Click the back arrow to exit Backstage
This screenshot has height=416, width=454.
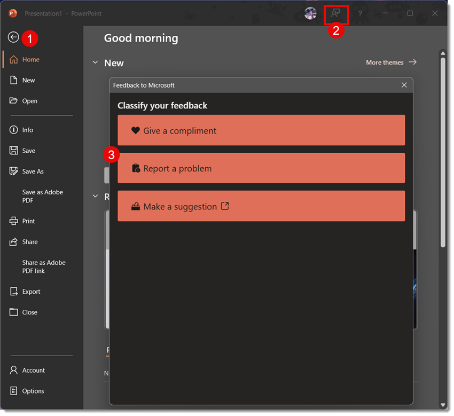pyautogui.click(x=13, y=37)
